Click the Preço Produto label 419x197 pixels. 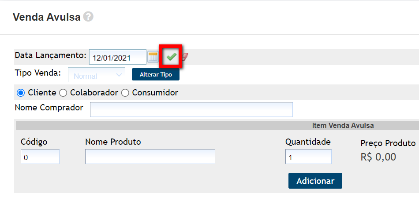click(x=388, y=143)
